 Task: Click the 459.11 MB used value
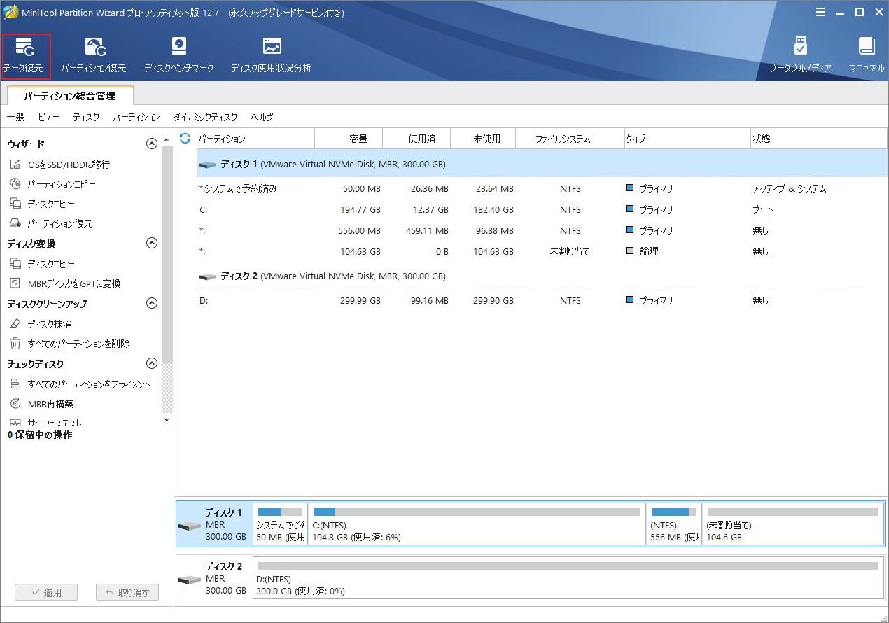[x=427, y=231]
